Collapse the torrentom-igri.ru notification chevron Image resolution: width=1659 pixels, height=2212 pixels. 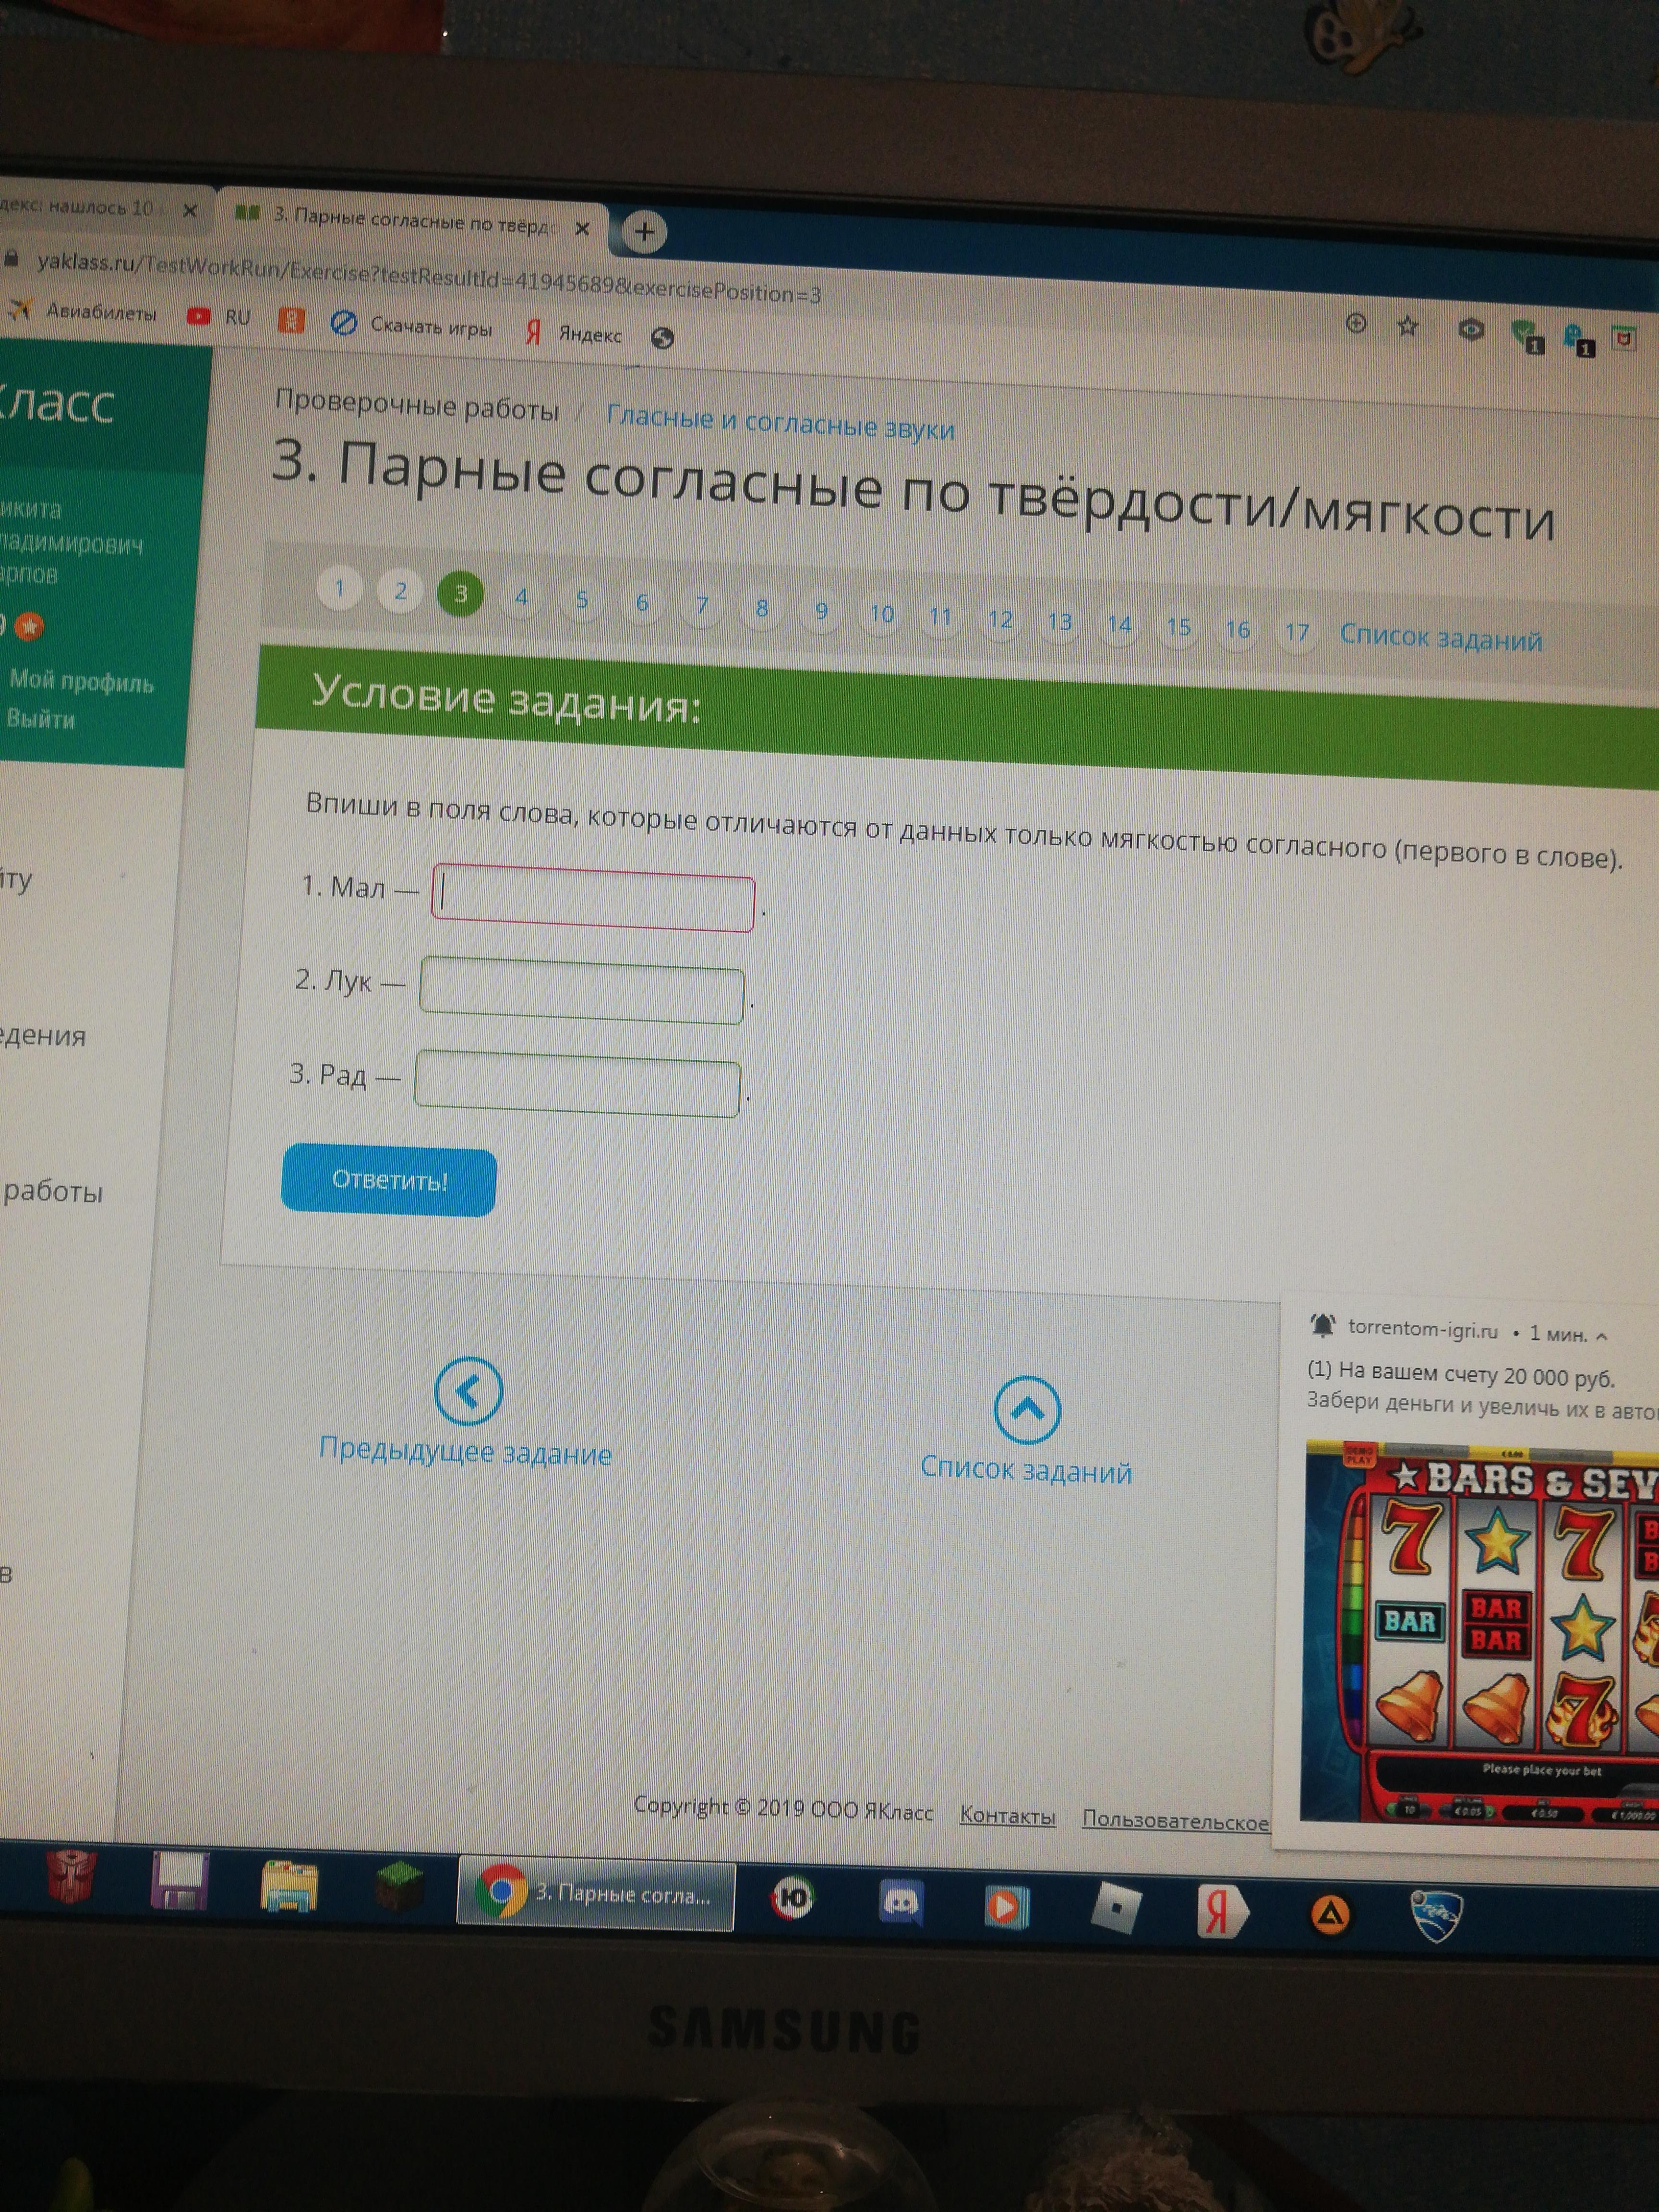coord(1602,1337)
